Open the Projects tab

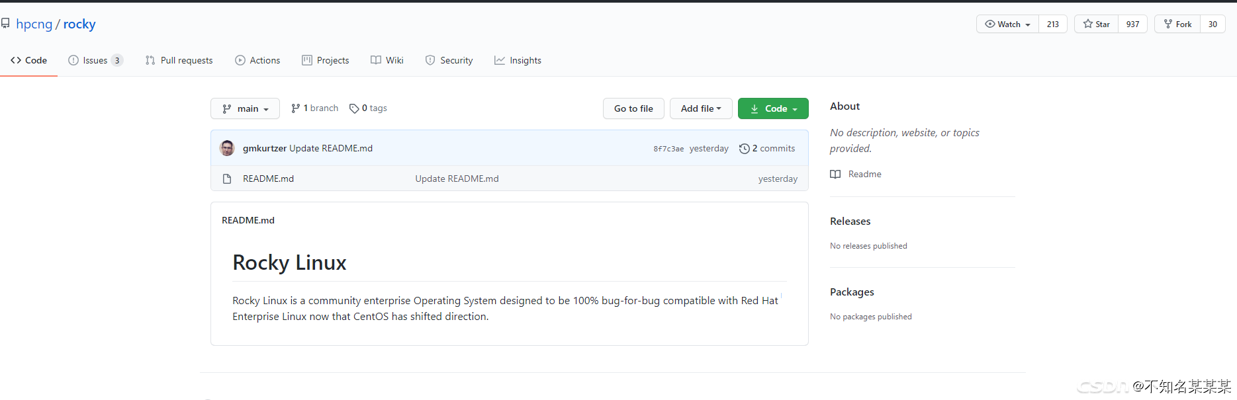point(326,60)
